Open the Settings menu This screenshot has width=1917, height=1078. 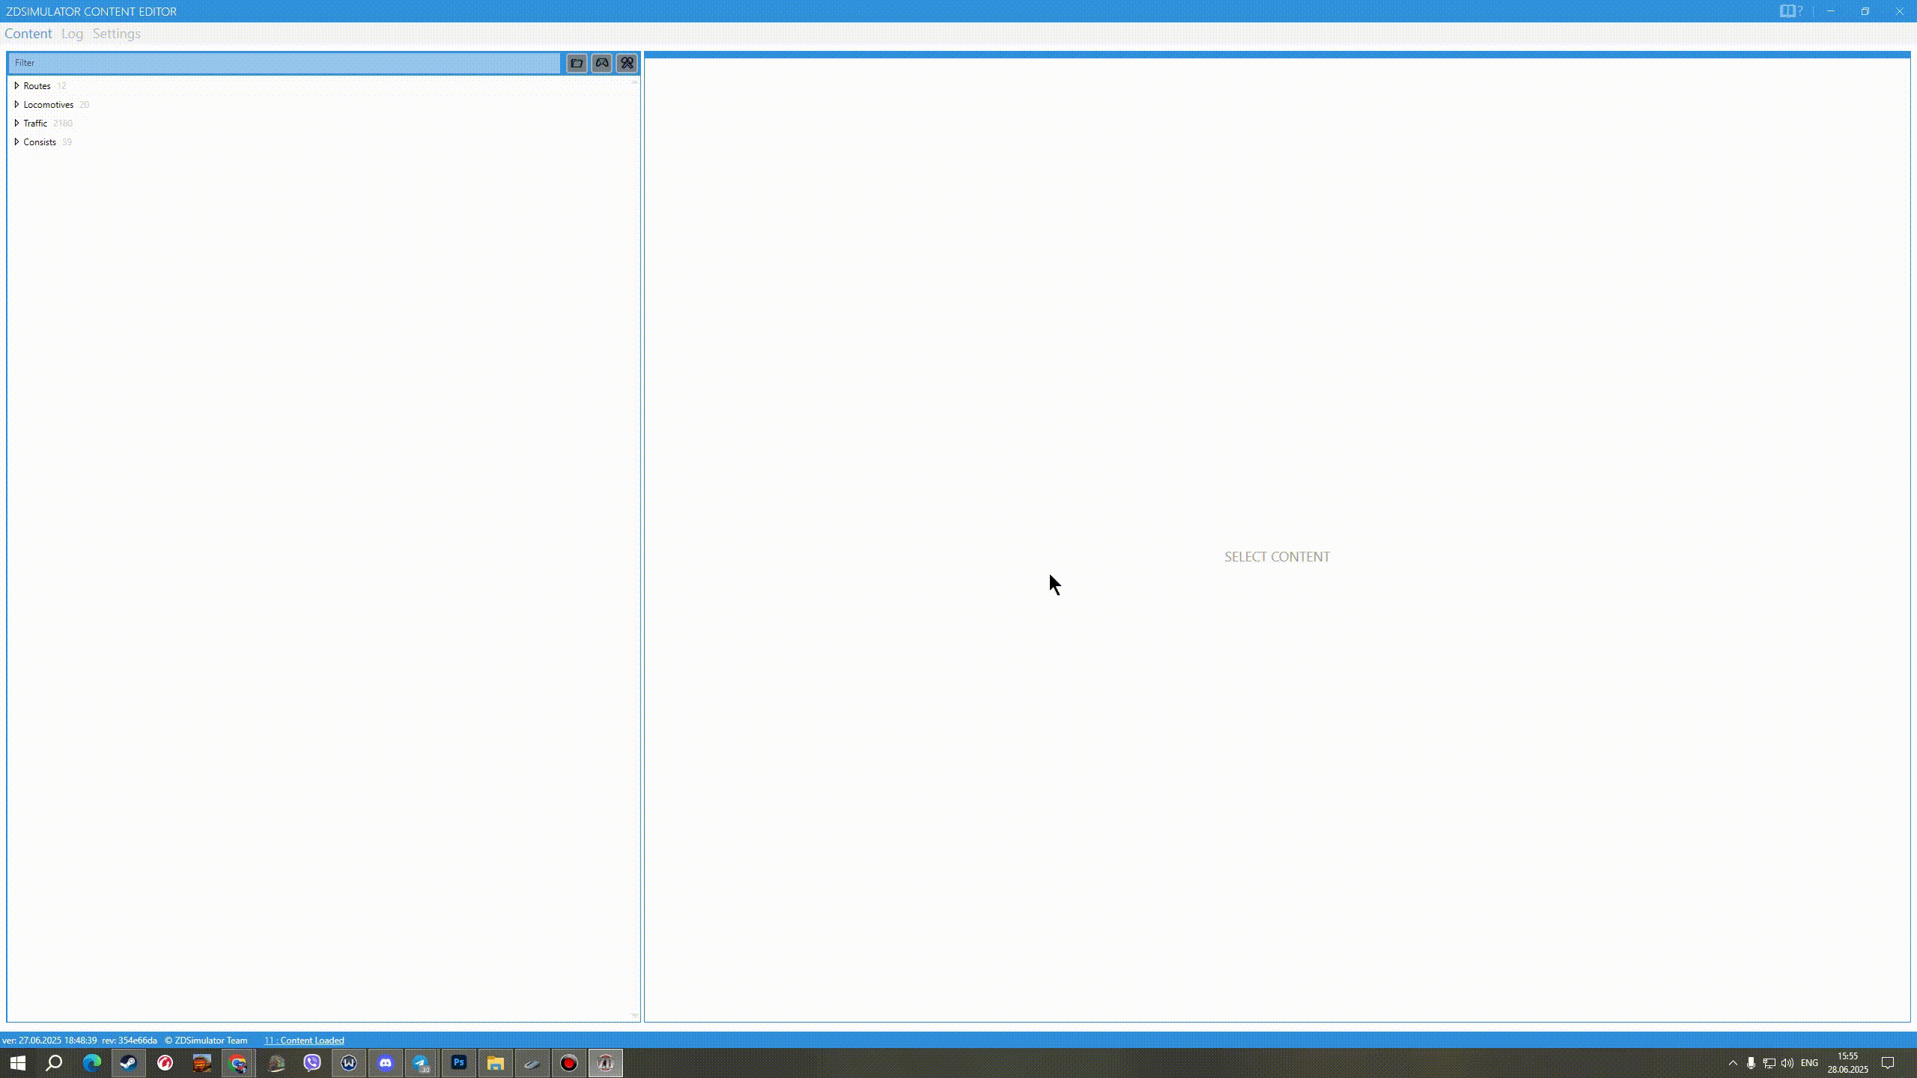[117, 33]
